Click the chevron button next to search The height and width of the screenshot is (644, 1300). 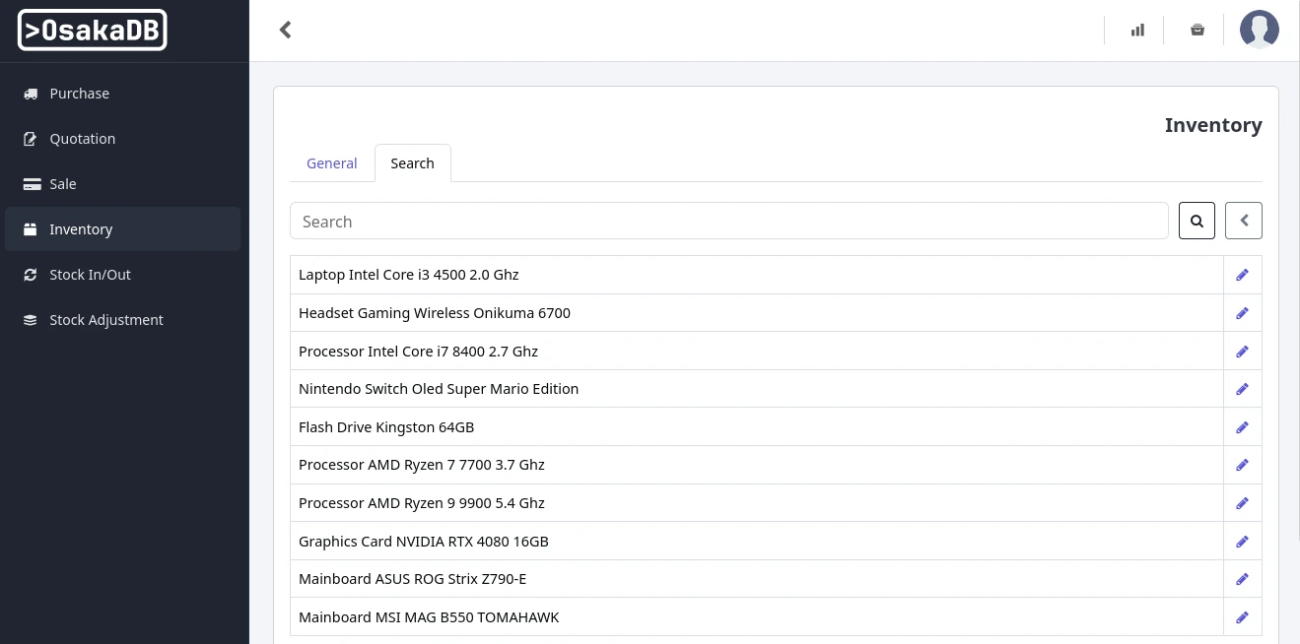pos(1243,221)
